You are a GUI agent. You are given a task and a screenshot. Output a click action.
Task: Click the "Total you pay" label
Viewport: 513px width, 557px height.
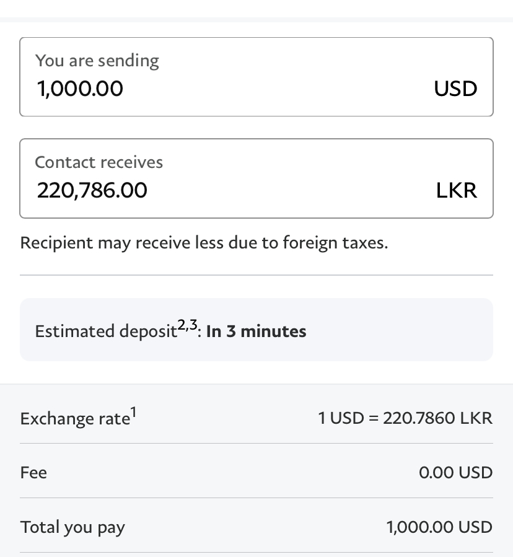(72, 527)
